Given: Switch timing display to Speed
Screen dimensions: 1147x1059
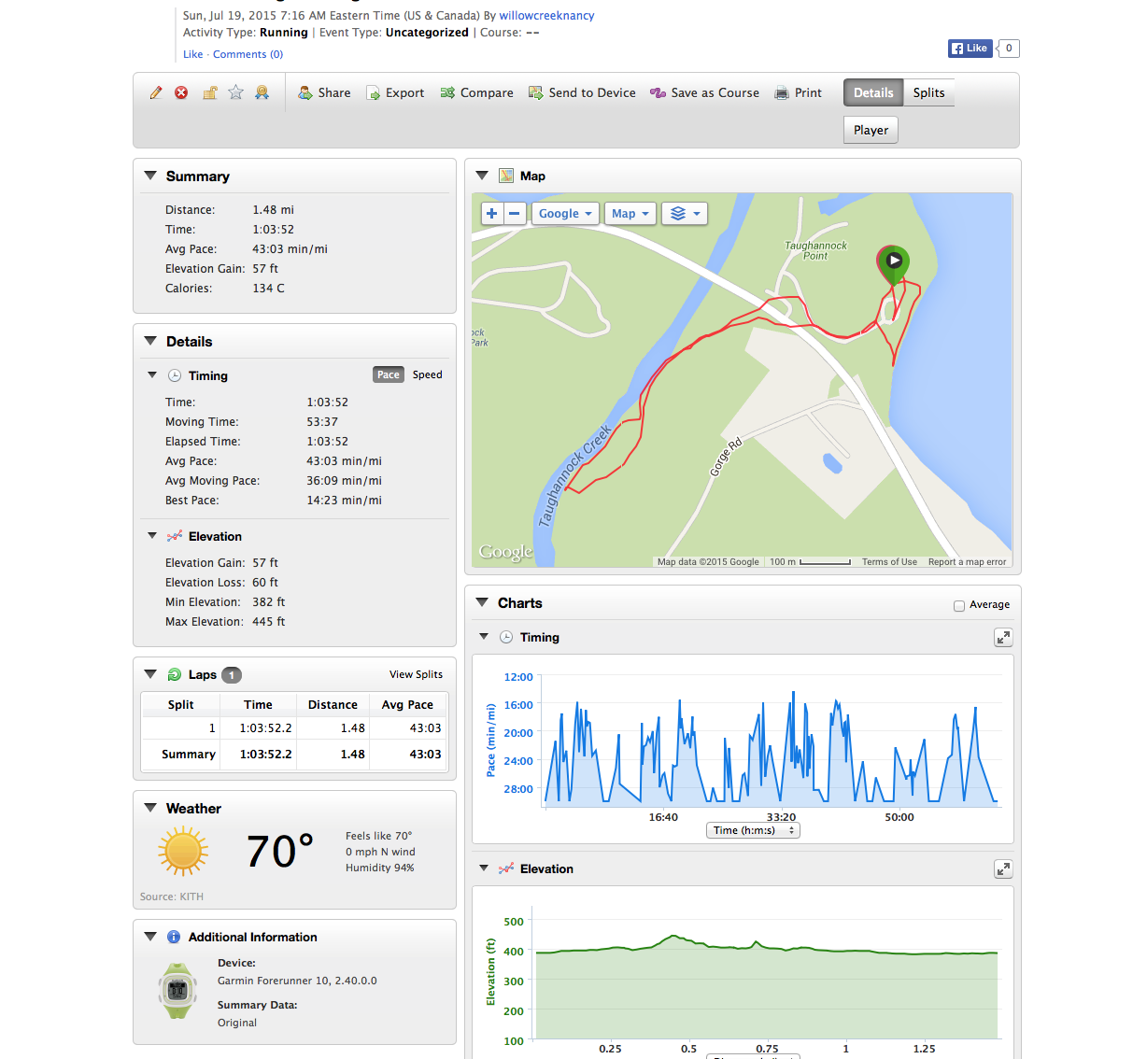Looking at the screenshot, I should pyautogui.click(x=428, y=375).
